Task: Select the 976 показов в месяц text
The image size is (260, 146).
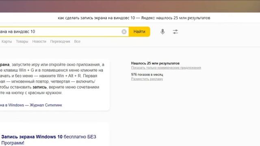Action: click(147, 75)
